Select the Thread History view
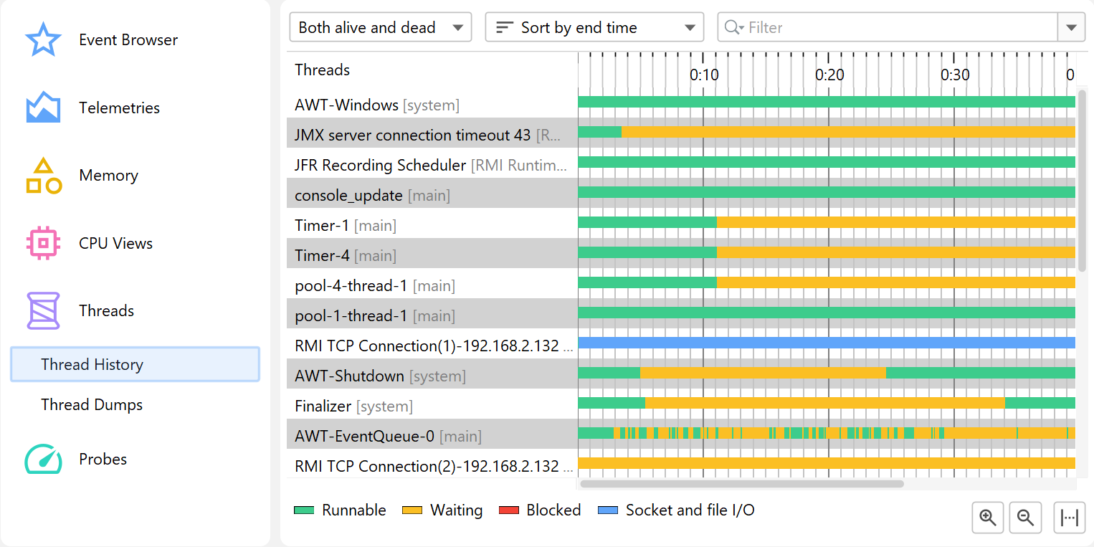The image size is (1094, 547). (x=135, y=364)
